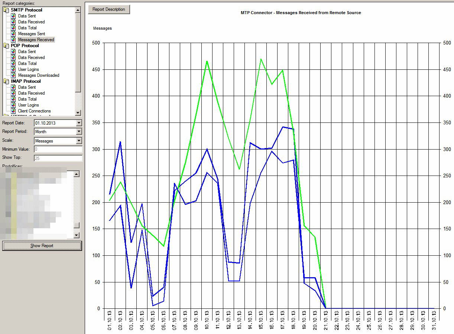Select SMTP Messages Received tree item

pos(36,40)
